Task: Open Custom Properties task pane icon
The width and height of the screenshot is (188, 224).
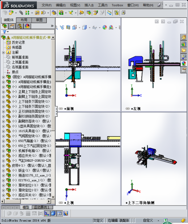Action: pos(184,70)
